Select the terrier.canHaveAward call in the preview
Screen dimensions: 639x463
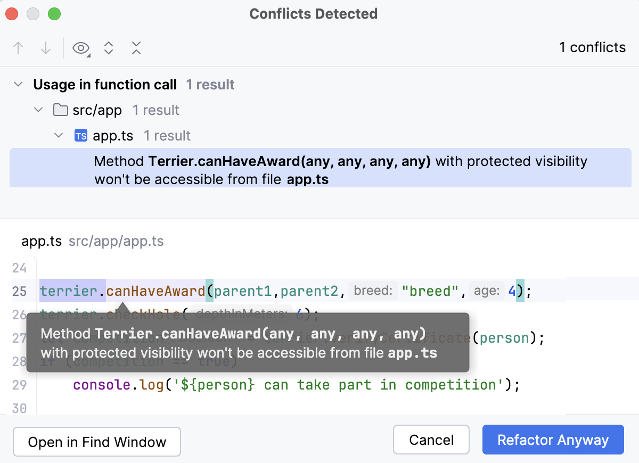click(x=122, y=291)
